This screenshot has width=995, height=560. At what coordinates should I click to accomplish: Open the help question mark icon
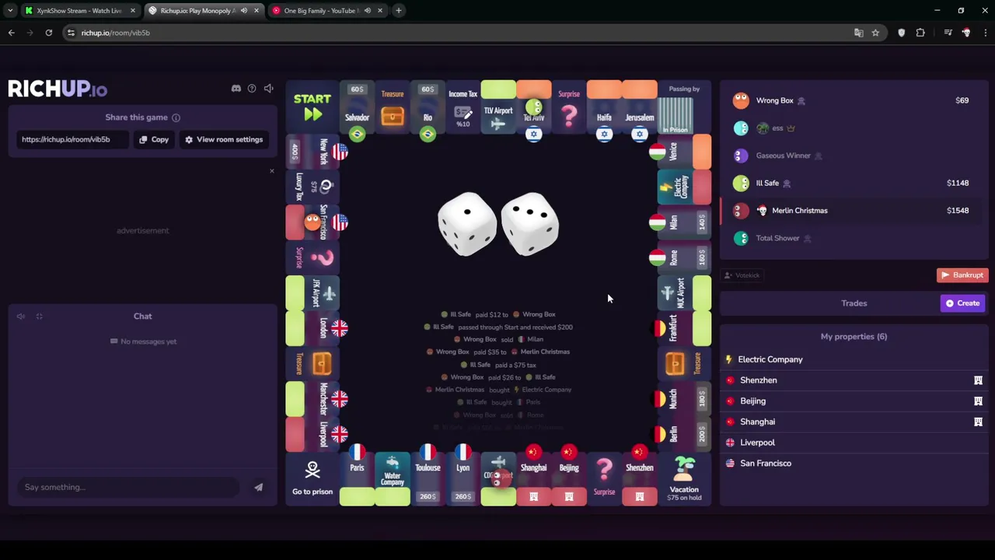tap(252, 89)
